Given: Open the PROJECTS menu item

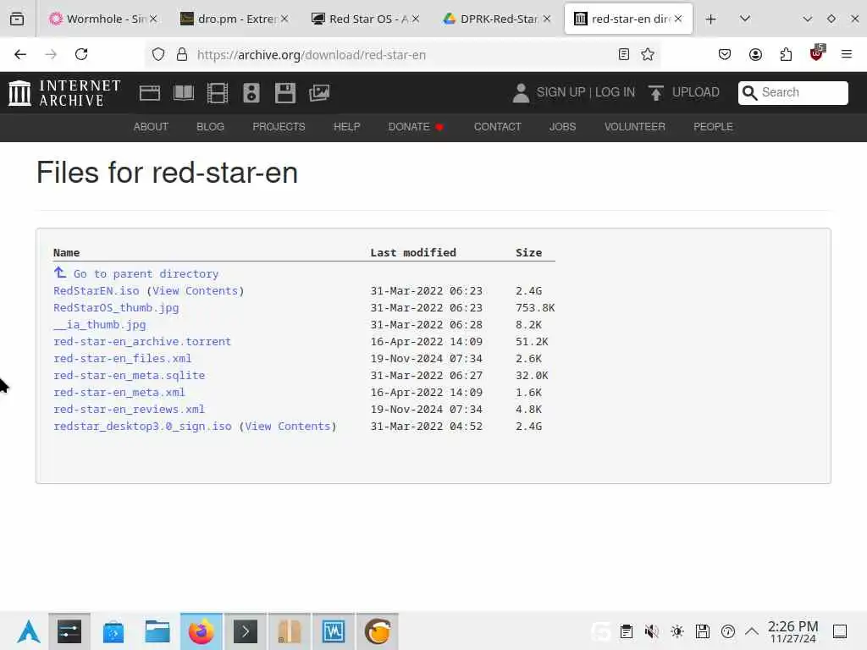Looking at the screenshot, I should [279, 127].
